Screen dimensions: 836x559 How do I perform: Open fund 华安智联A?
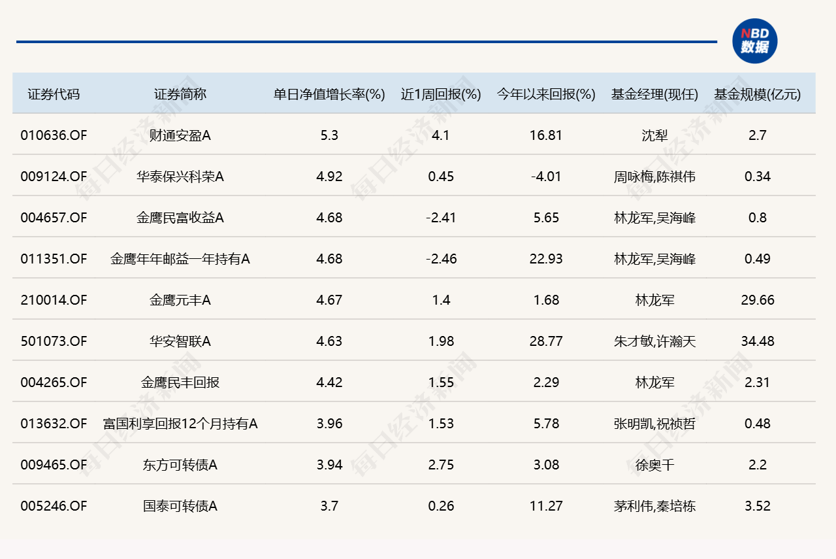(180, 341)
